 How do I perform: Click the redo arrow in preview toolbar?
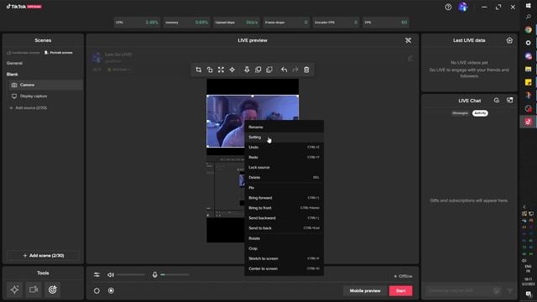(295, 70)
